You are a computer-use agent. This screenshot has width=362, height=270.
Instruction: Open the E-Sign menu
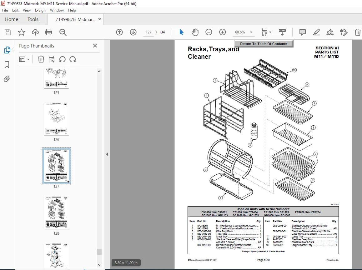[40, 10]
